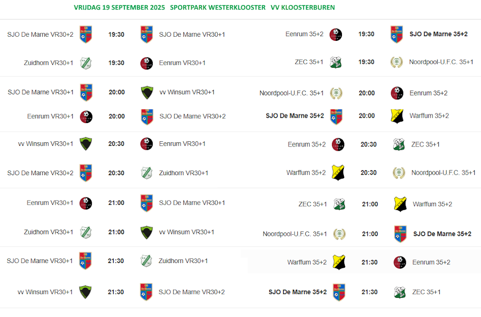This screenshot has height=317, width=481.
Task: Click Eenrum VR30+1 logo in 21:00 match
Action: pyautogui.click(x=85, y=203)
